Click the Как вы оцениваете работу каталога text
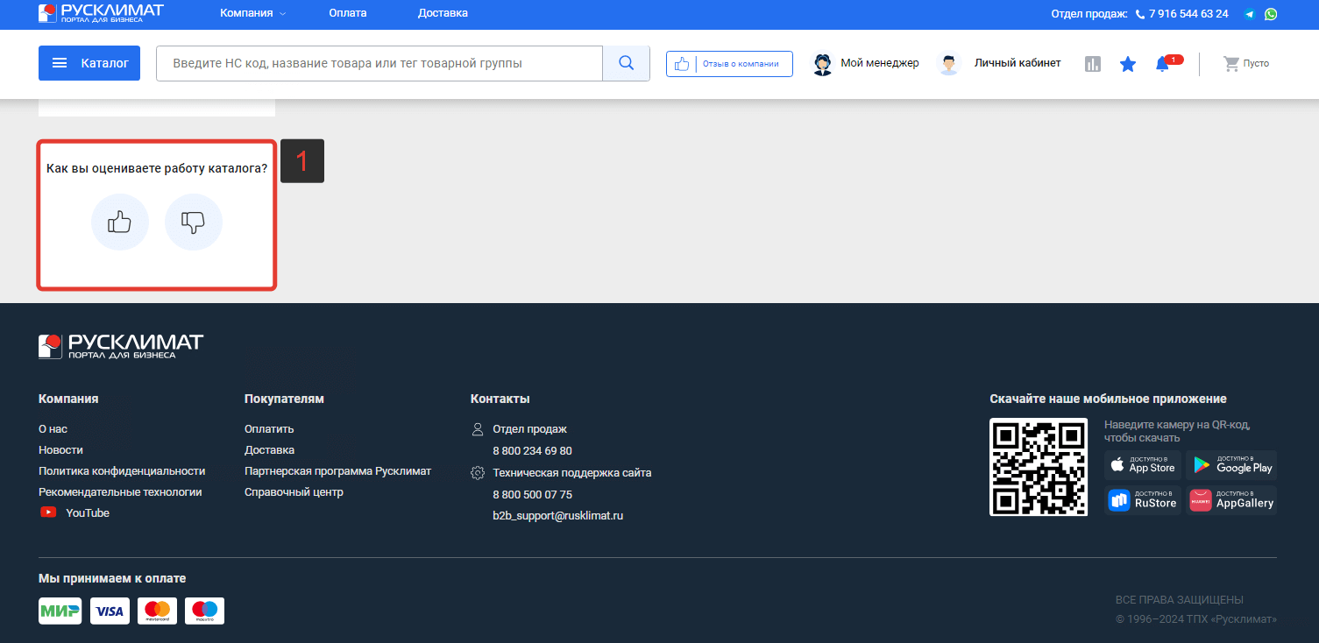Image resolution: width=1319 pixels, height=643 pixels. pyautogui.click(x=157, y=168)
